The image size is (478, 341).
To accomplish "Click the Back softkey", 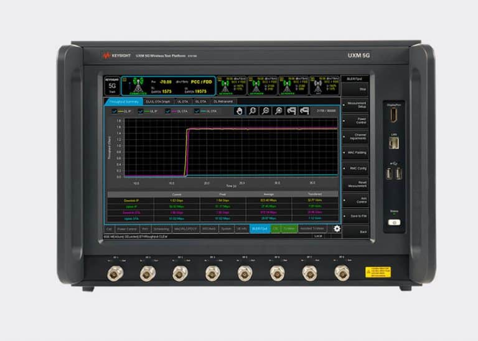I will (x=355, y=232).
